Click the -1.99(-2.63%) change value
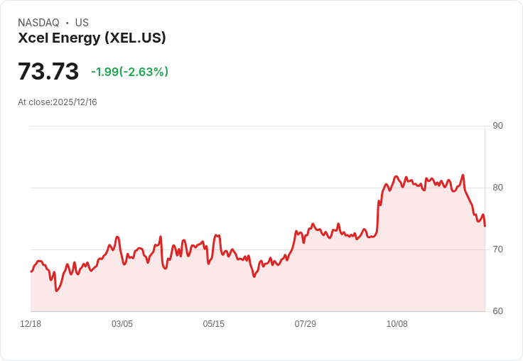This screenshot has width=523, height=361. (x=130, y=72)
